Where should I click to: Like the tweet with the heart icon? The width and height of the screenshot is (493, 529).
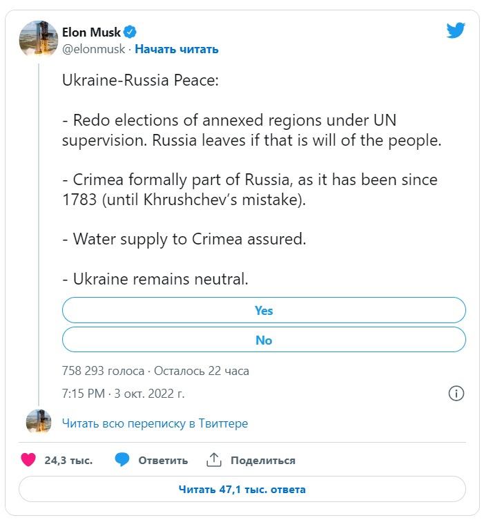point(28,460)
